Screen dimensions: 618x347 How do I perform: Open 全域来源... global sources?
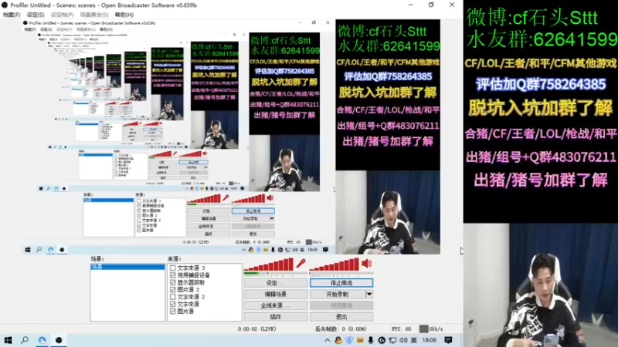point(276,305)
